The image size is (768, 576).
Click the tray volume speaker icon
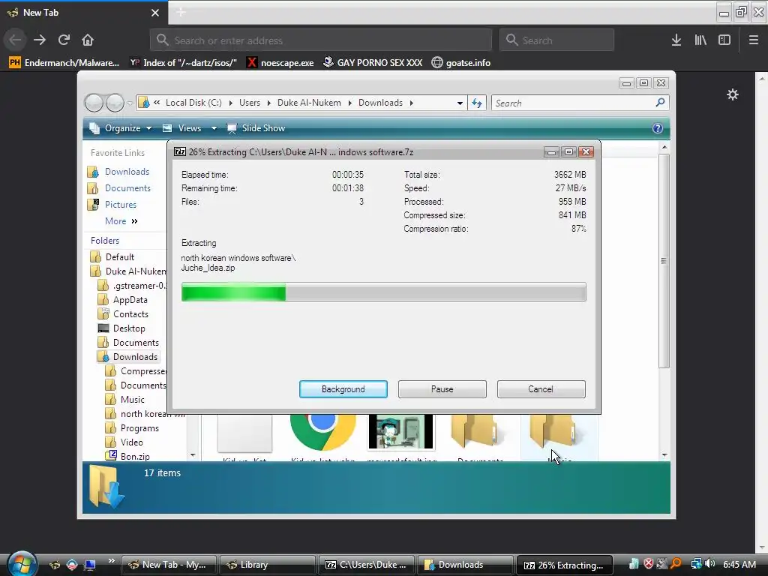tap(709, 564)
